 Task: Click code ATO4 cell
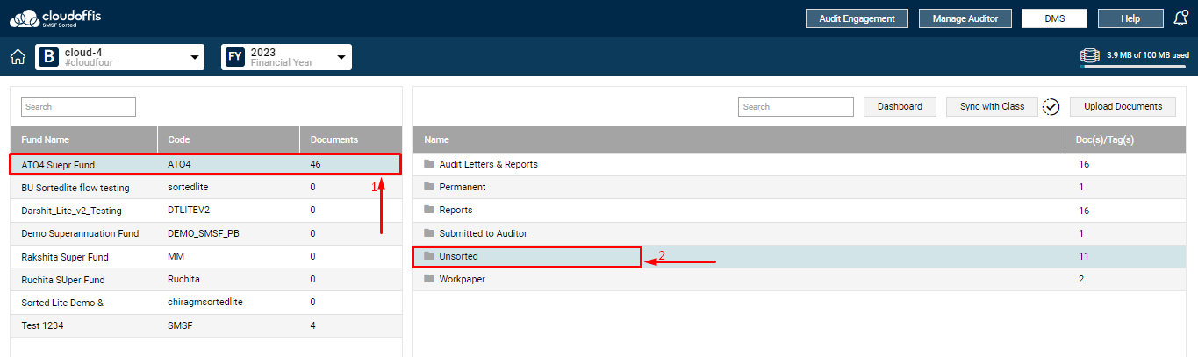pos(179,164)
